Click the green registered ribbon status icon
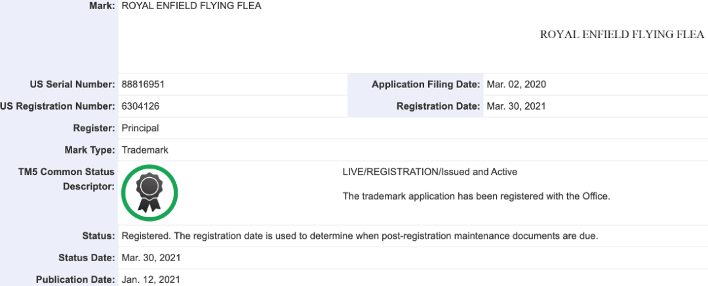The image size is (708, 286). point(150,193)
